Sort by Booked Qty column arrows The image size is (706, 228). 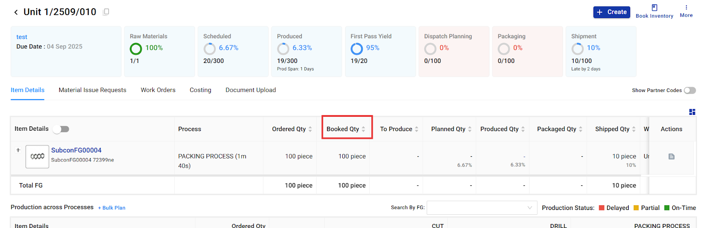click(363, 129)
